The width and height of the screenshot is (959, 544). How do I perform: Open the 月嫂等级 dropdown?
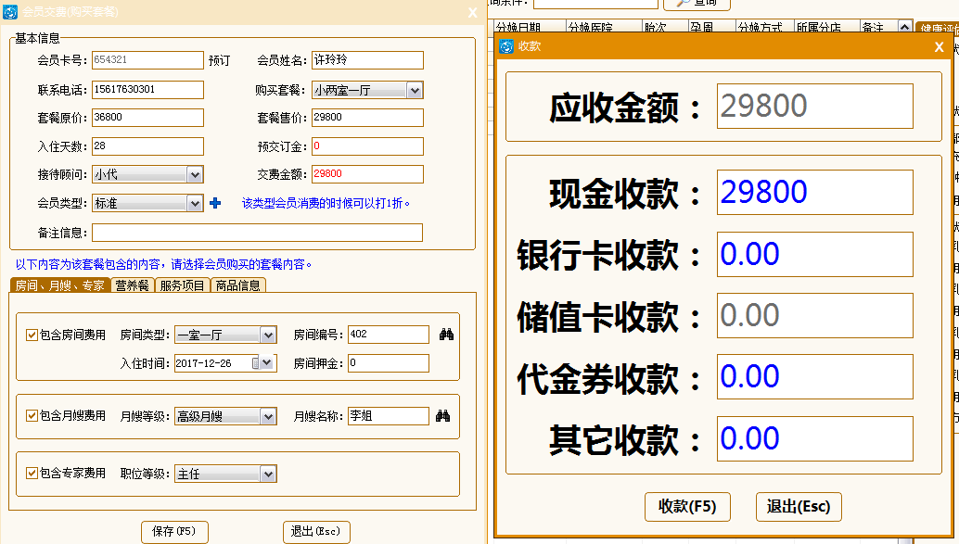tap(268, 417)
